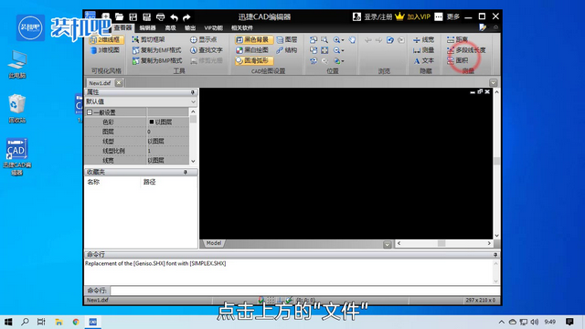Collapse the 一般设置 section
This screenshot has width=585, height=329.
[90, 112]
